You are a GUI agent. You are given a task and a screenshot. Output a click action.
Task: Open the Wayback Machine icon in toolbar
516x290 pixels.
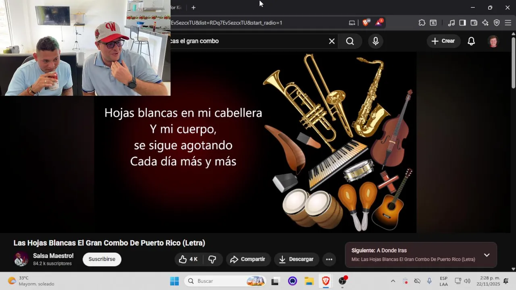point(433,23)
